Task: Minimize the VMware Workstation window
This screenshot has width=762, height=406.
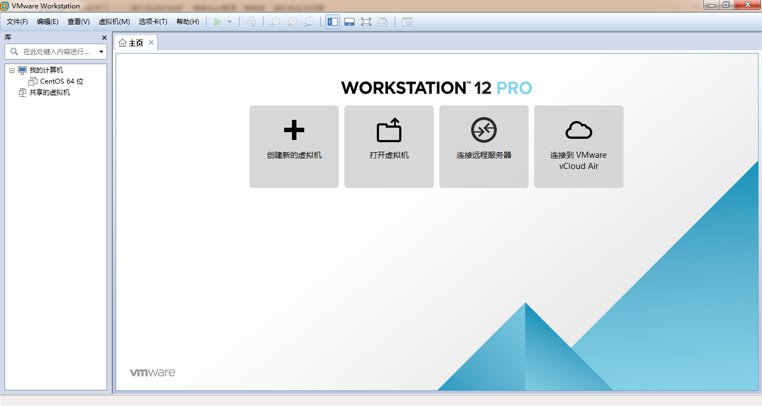Action: click(x=711, y=5)
